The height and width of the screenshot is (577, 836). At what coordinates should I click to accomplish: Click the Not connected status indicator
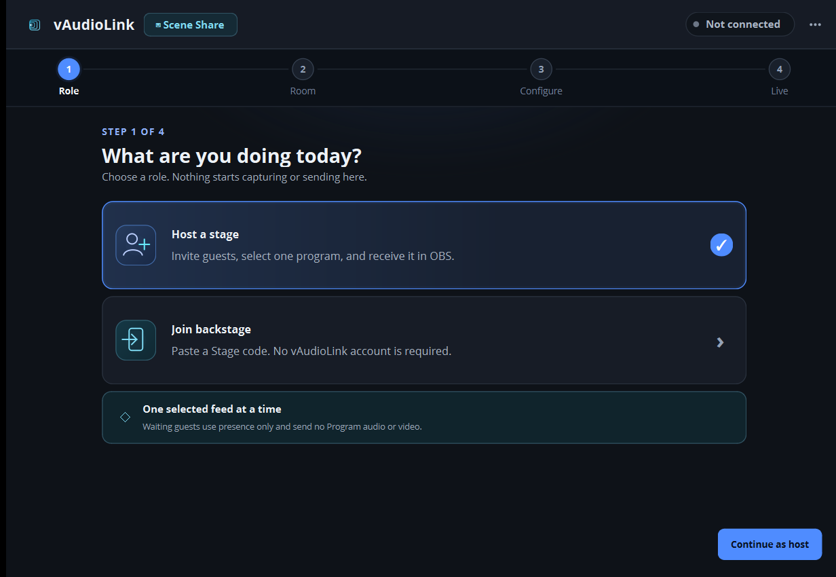coord(740,24)
